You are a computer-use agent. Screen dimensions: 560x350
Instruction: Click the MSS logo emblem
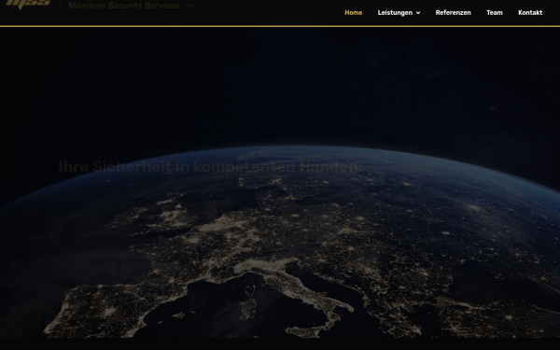pos(28,4)
